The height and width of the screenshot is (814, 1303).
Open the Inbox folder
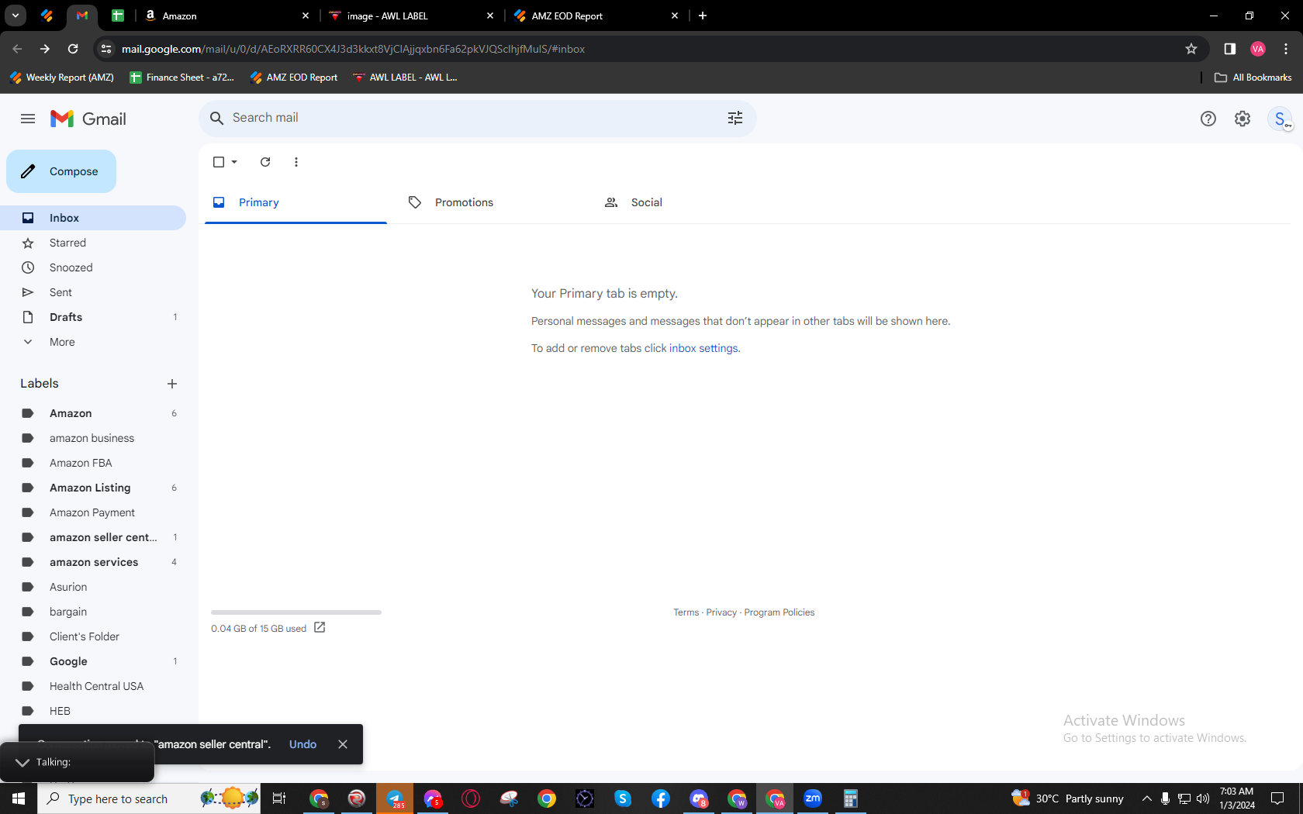[x=93, y=218]
